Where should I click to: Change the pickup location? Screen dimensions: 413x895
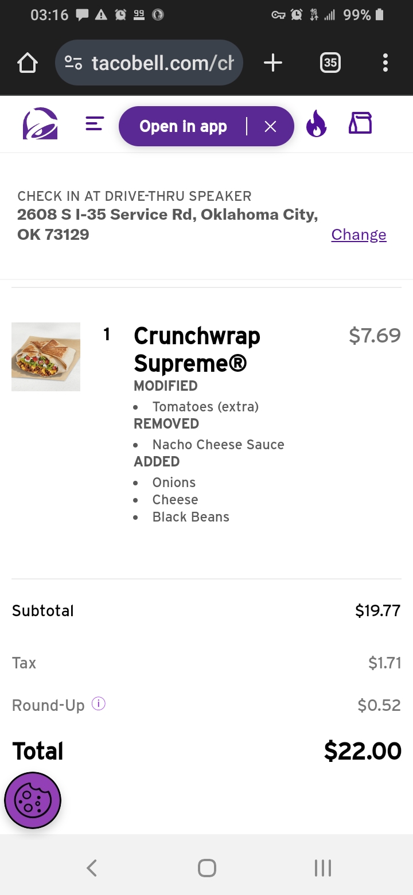click(x=359, y=235)
